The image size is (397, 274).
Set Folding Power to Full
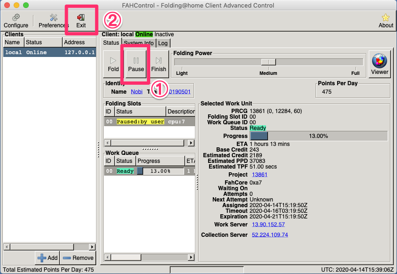[x=355, y=73]
